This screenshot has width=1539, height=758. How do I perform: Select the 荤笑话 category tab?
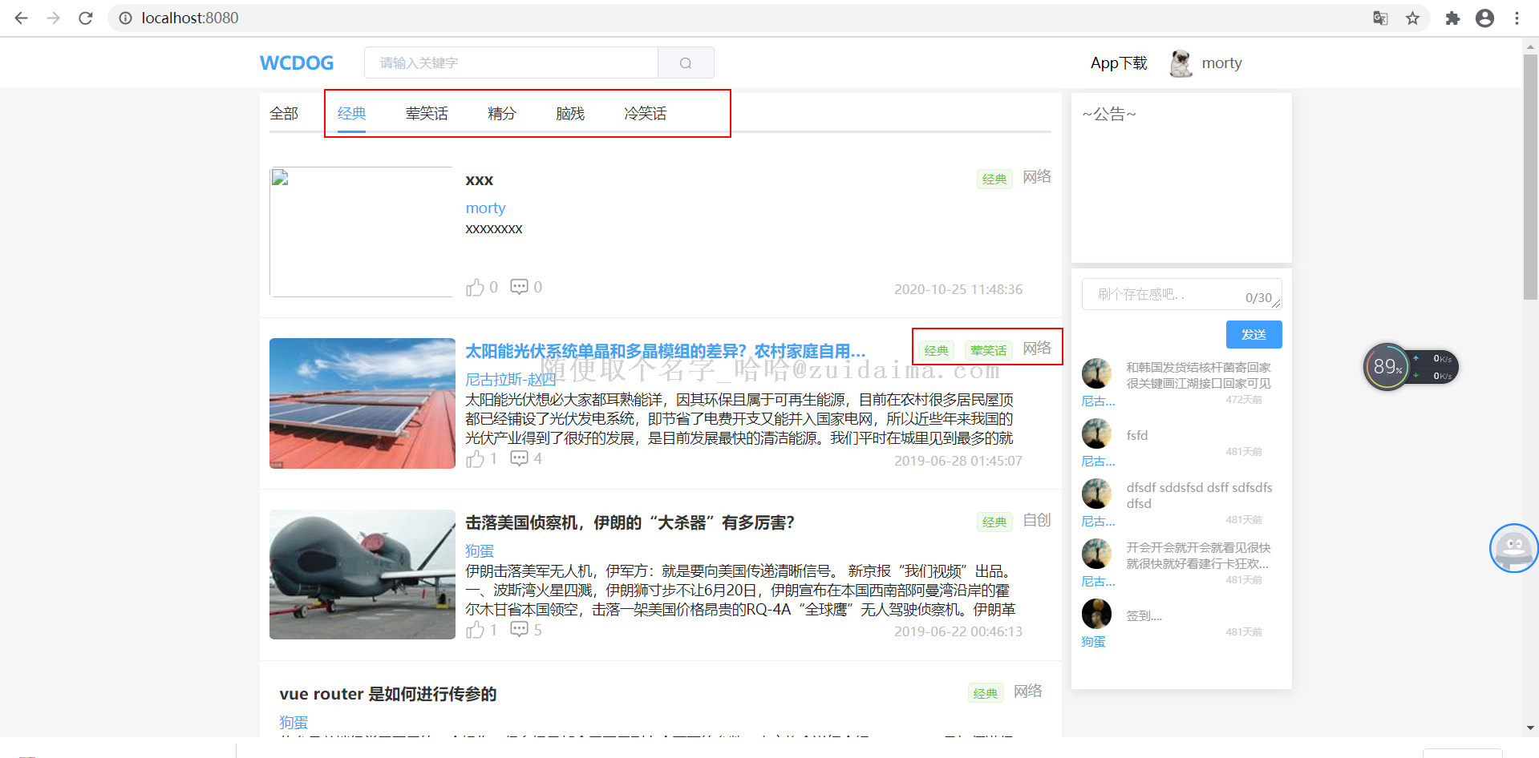[427, 113]
